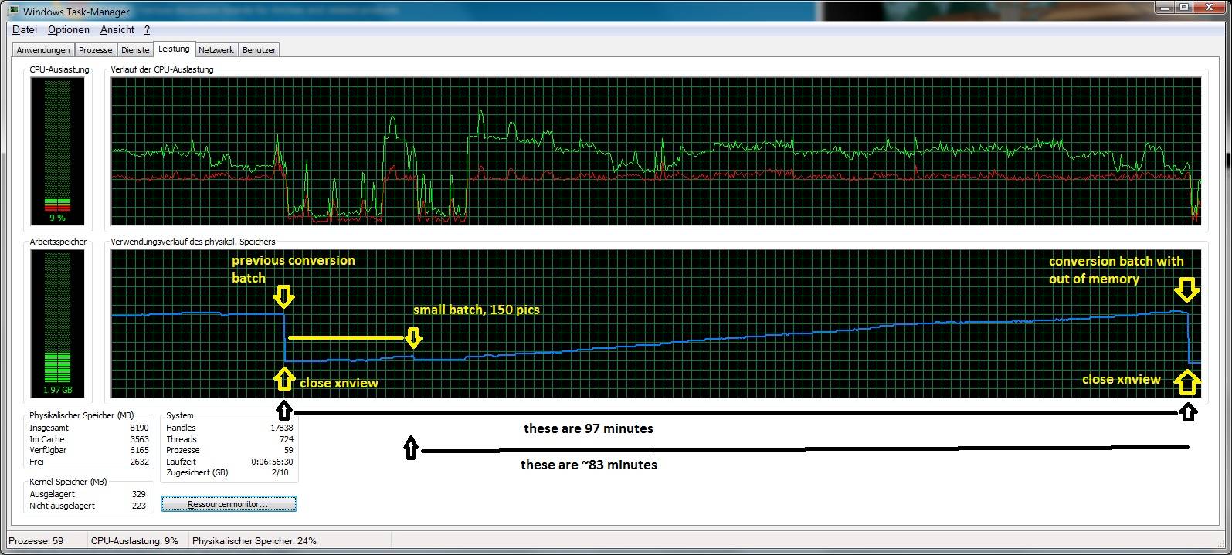The image size is (1232, 555).
Task: Switch to the Dienste tab
Action: coord(135,50)
